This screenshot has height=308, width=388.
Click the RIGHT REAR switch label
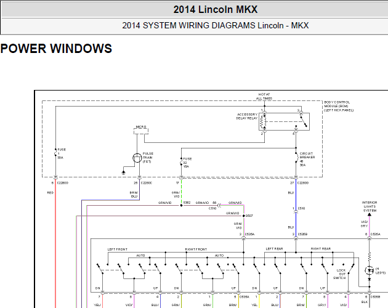pos(321,249)
